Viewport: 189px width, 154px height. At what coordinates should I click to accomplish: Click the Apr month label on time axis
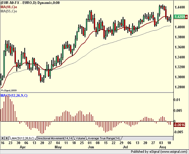[23, 147]
